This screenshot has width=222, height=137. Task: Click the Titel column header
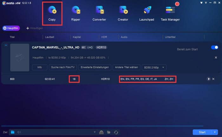[x=12, y=37]
